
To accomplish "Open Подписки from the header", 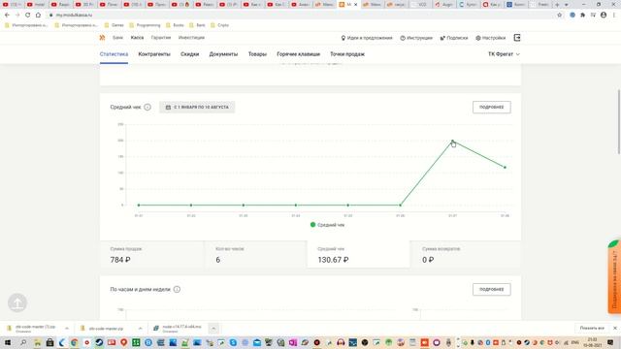I will [454, 38].
